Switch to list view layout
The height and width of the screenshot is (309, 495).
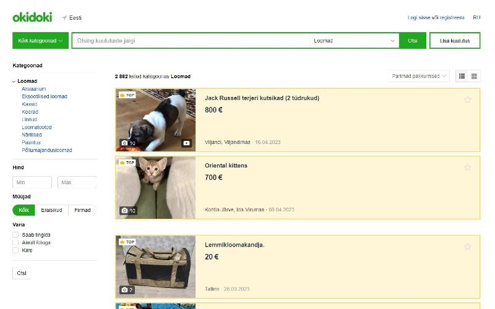[x=462, y=76]
